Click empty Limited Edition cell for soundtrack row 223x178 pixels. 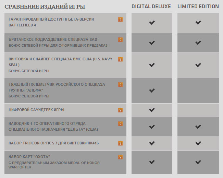[x=198, y=110]
